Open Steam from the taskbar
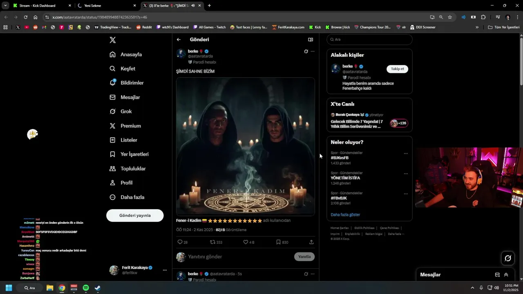 point(98,288)
